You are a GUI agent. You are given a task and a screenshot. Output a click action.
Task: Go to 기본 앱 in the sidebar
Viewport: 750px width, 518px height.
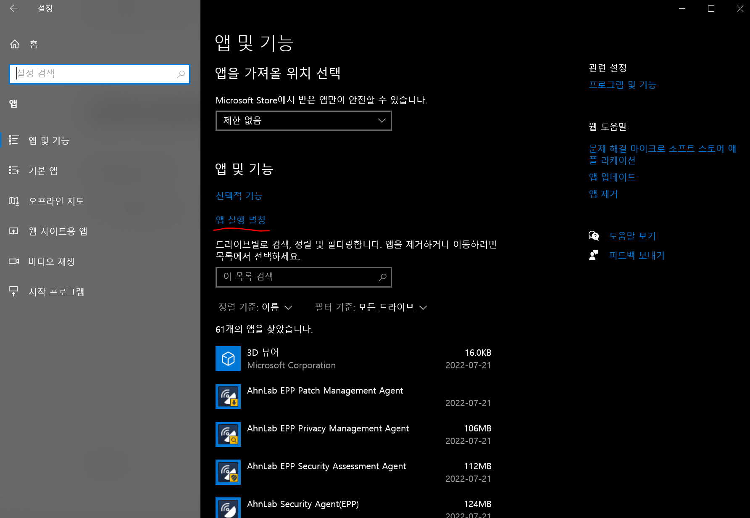[x=43, y=171]
